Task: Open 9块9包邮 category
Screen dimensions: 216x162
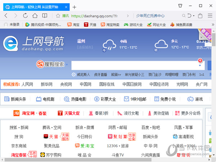Action: (x=135, y=99)
